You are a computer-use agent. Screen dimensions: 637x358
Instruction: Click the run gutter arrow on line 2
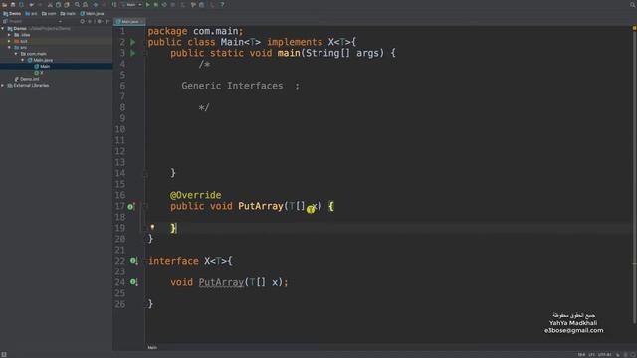[x=132, y=42]
